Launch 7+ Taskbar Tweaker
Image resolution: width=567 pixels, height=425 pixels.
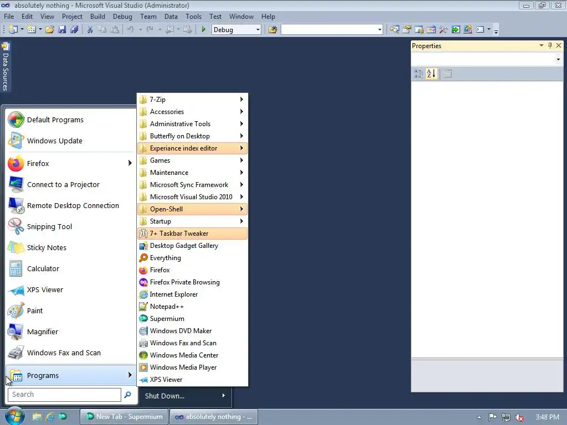click(193, 234)
